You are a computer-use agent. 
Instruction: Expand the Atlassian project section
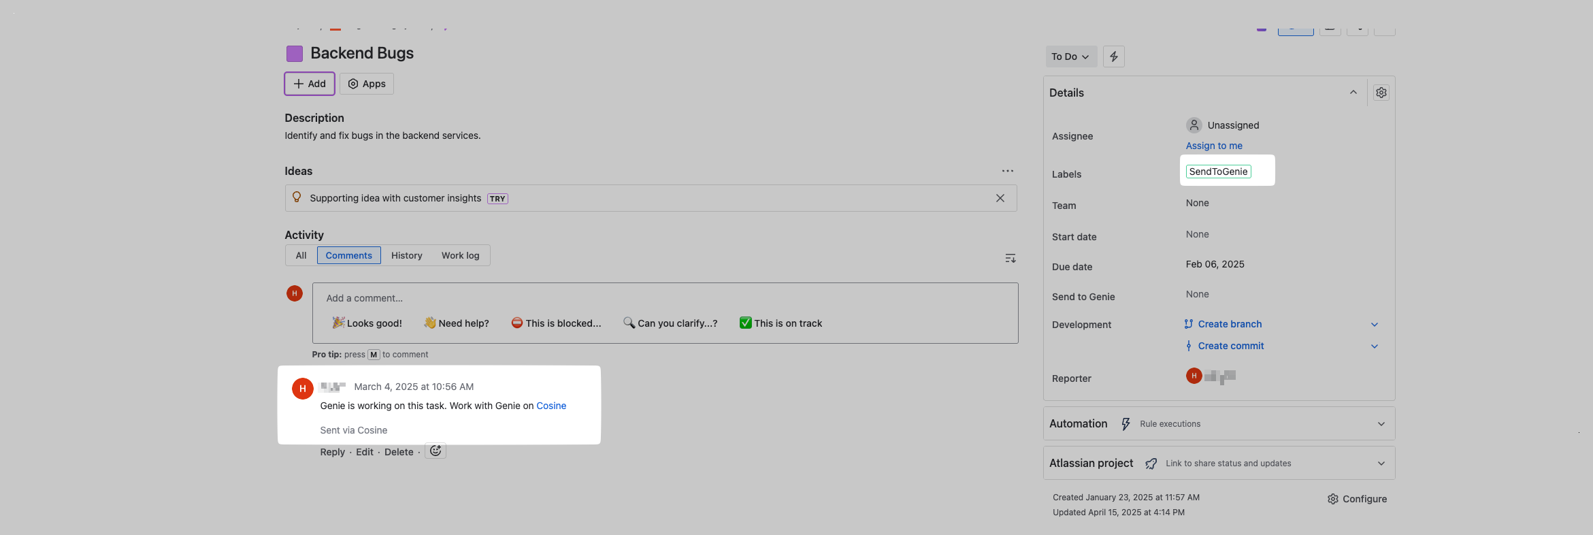[1381, 464]
